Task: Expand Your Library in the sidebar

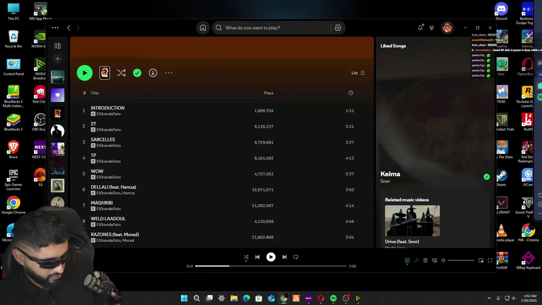Action: click(58, 46)
